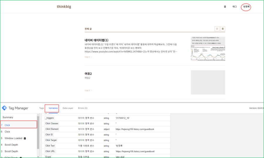Image resolution: width=264 pixels, height=158 pixels.
Task: Click the Click Element variable name
Action: pos(52,129)
